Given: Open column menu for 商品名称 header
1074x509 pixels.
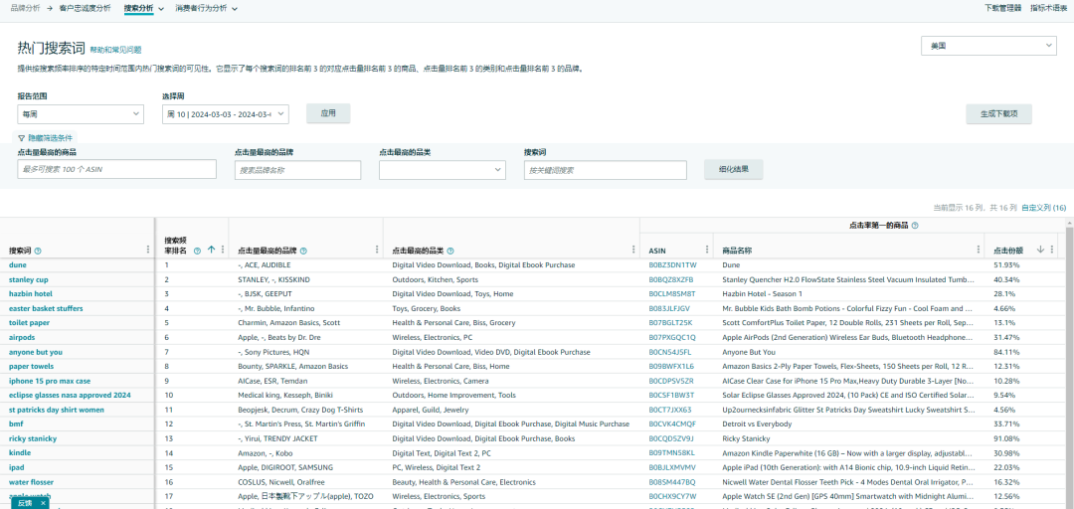Looking at the screenshot, I should point(979,251).
